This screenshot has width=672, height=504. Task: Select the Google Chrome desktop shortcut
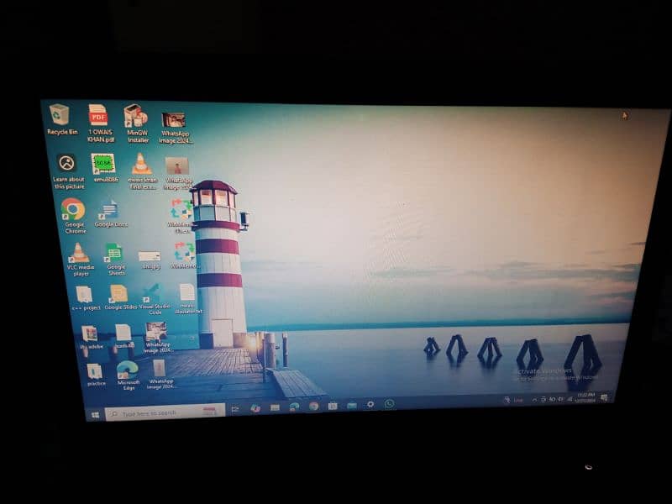pyautogui.click(x=74, y=216)
